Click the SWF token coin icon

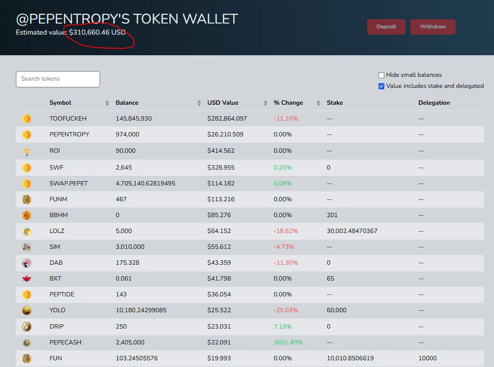27,168
